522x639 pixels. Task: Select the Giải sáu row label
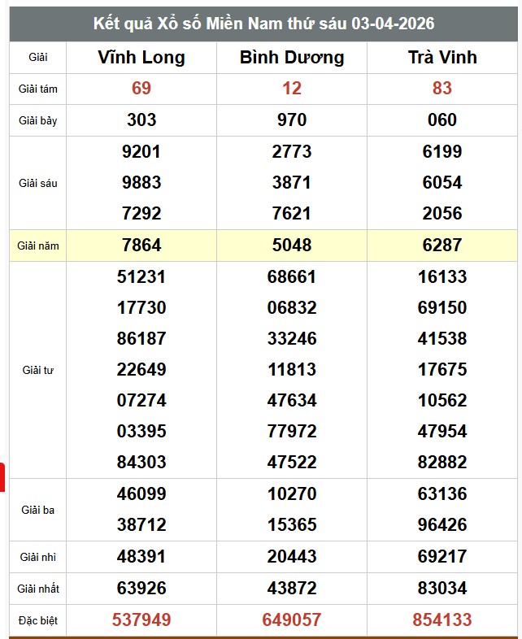37,183
